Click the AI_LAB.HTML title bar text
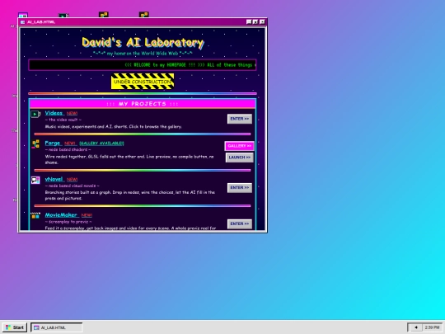The height and width of the screenshot is (334, 445). pyautogui.click(x=41, y=22)
